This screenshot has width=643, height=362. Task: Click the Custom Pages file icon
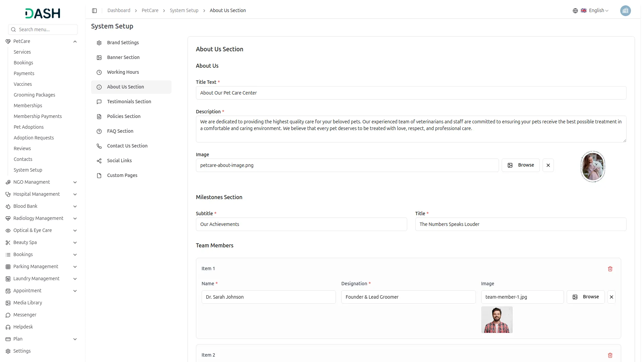[99, 176]
